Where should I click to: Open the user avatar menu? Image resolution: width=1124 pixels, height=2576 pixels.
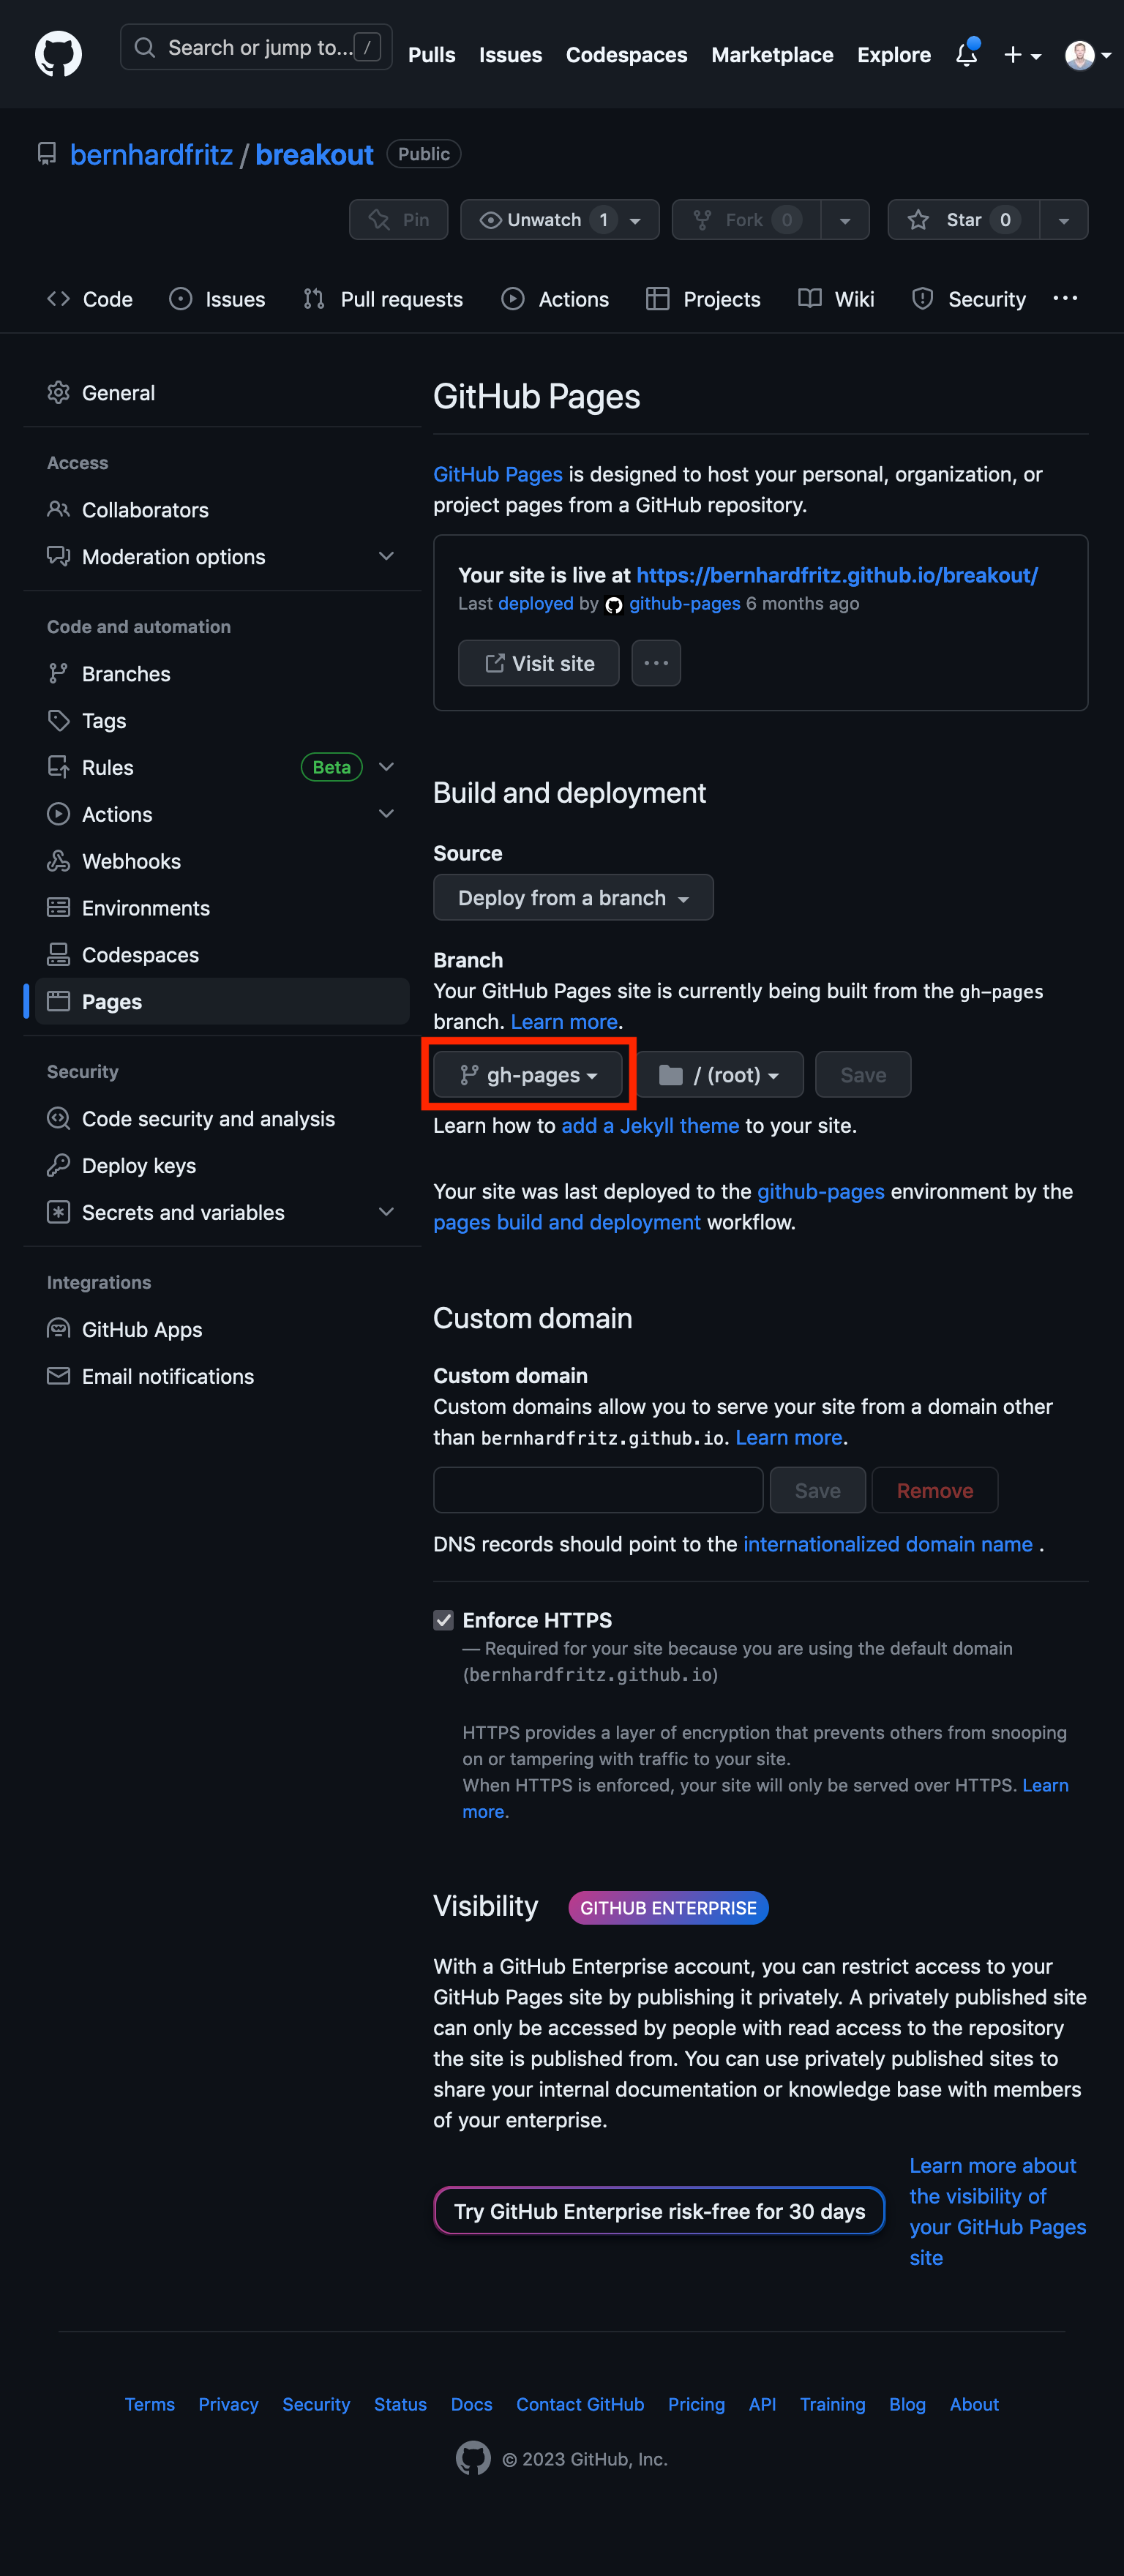[x=1088, y=55]
